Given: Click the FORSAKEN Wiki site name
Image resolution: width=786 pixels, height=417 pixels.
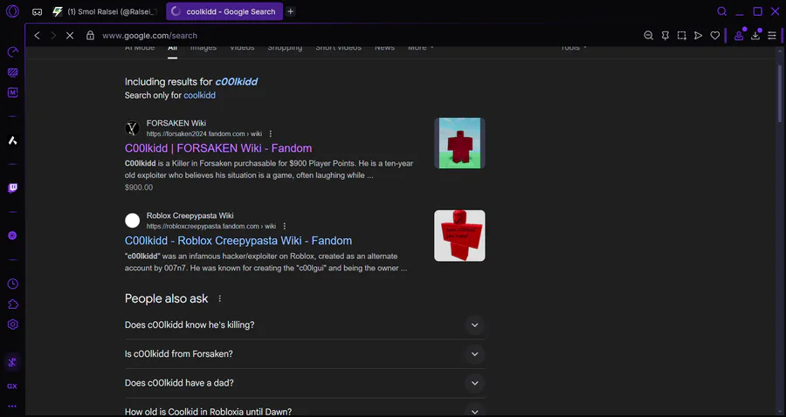Looking at the screenshot, I should pos(176,123).
